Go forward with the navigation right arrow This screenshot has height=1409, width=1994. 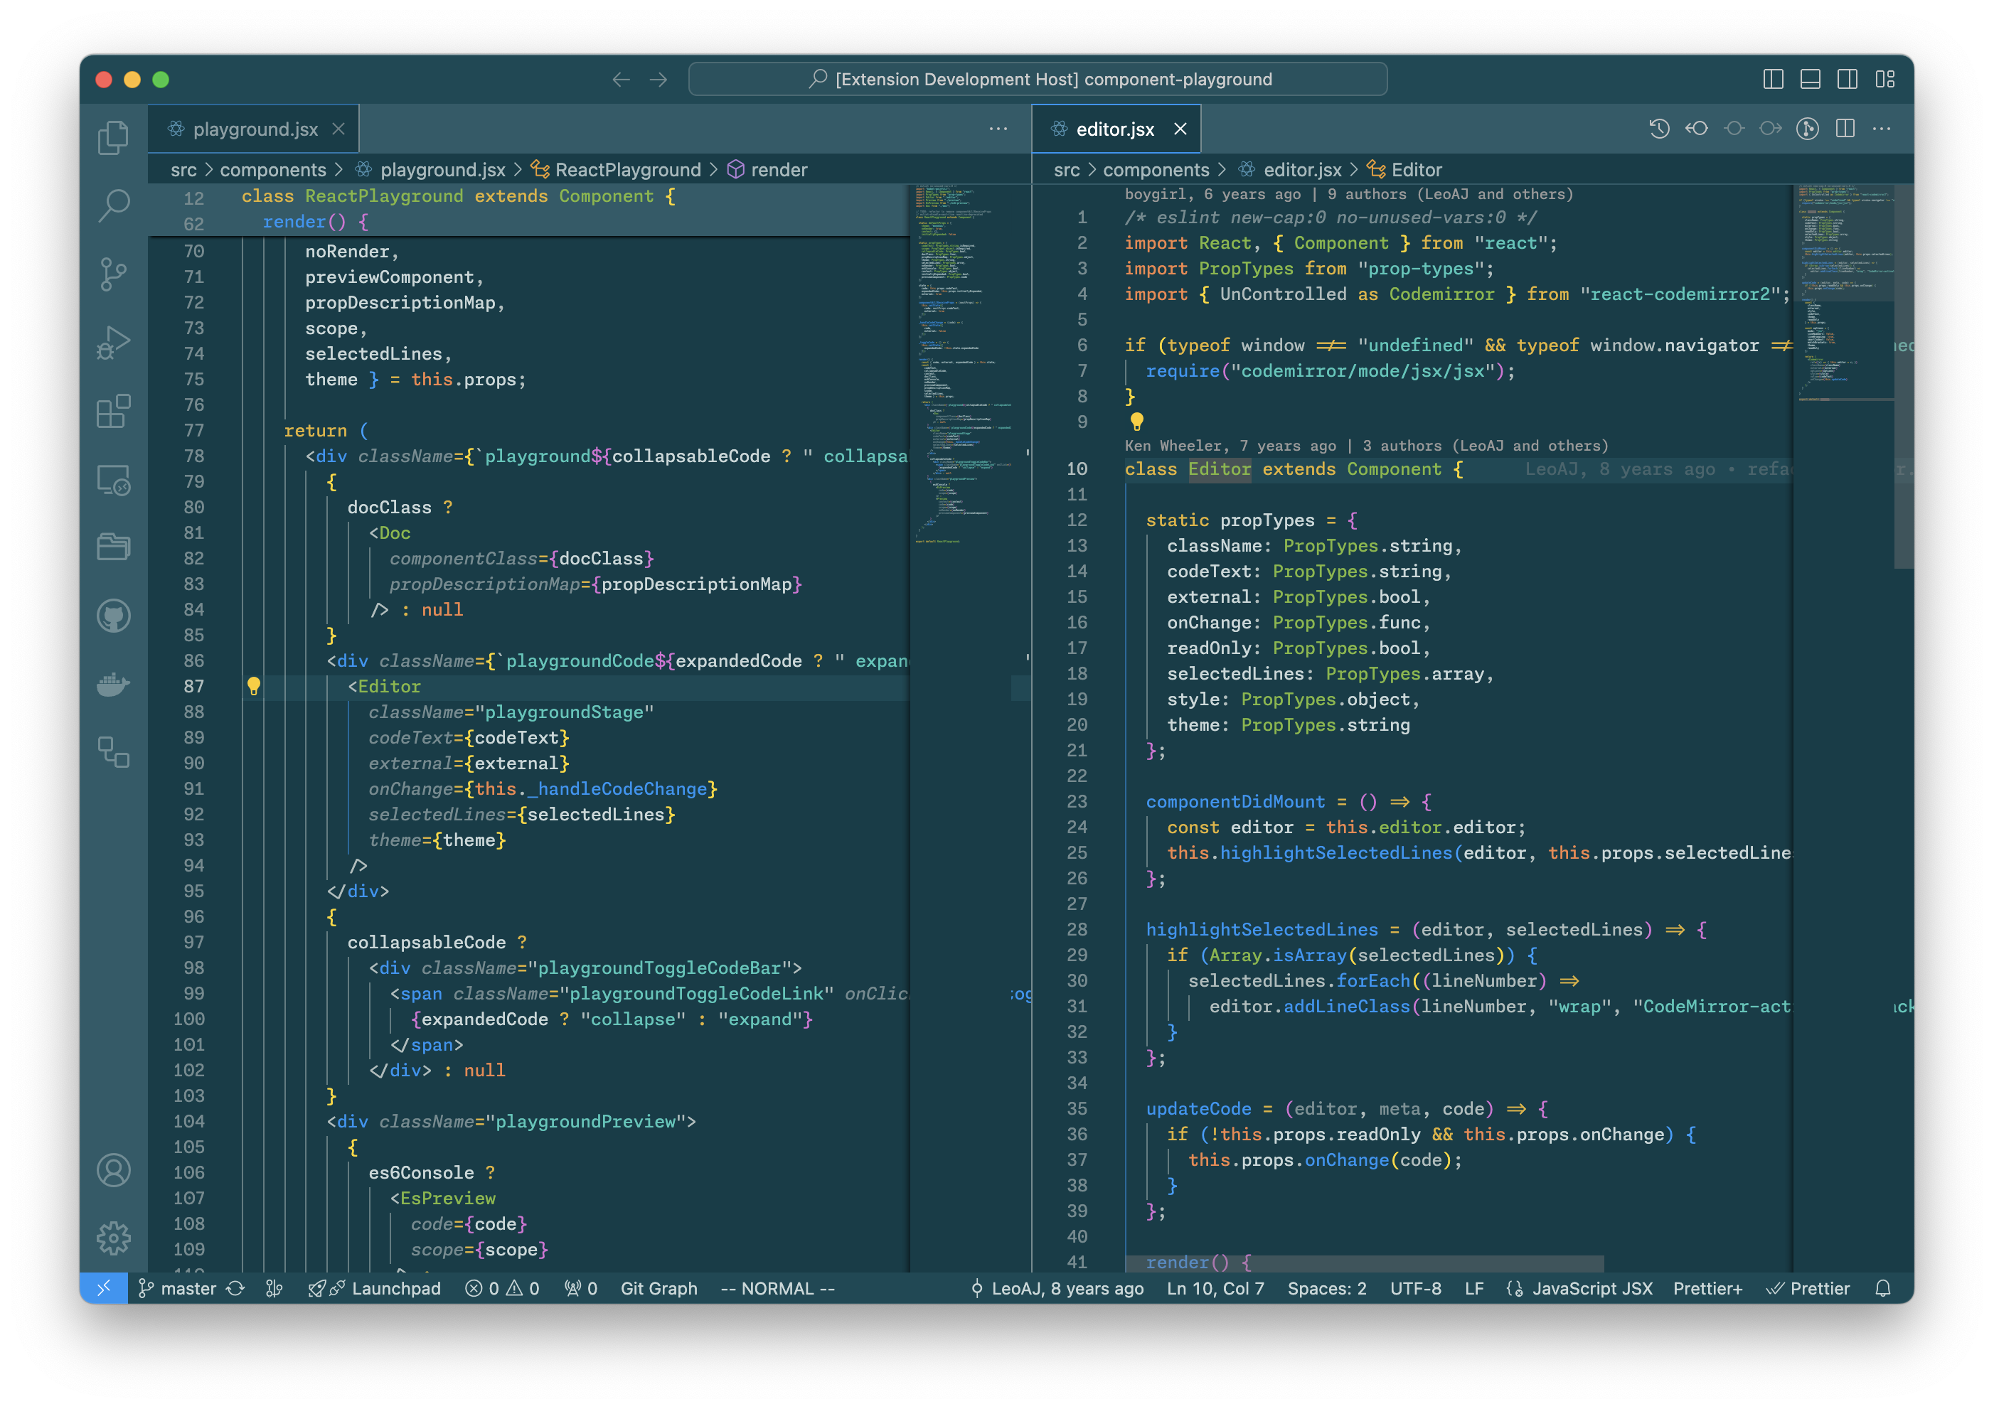pyautogui.click(x=659, y=80)
